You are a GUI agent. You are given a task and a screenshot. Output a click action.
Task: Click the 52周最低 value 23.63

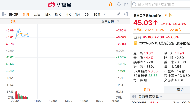153,76
